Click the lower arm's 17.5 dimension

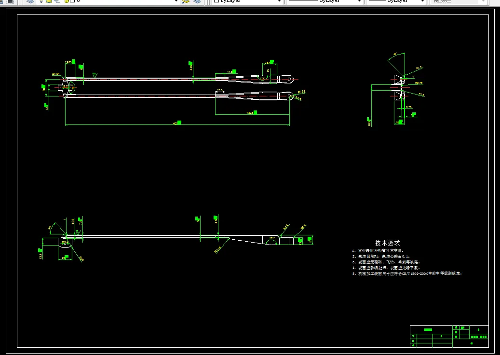[220, 90]
